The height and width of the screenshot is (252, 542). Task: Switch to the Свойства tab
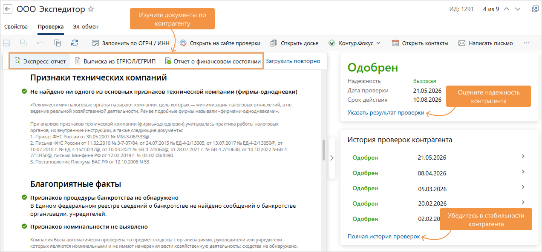(x=16, y=26)
